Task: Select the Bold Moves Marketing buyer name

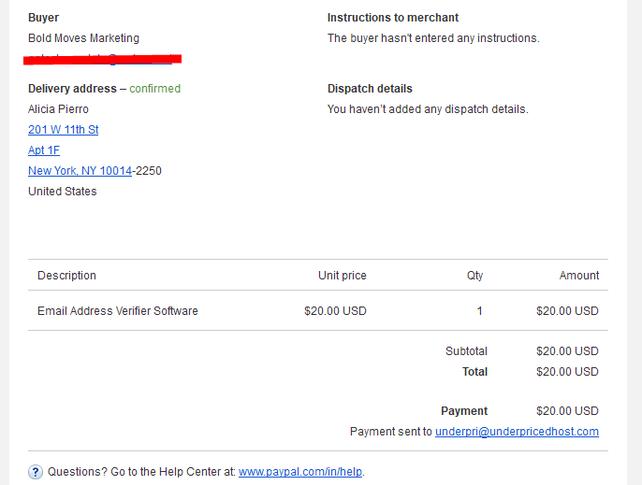Action: coord(83,38)
